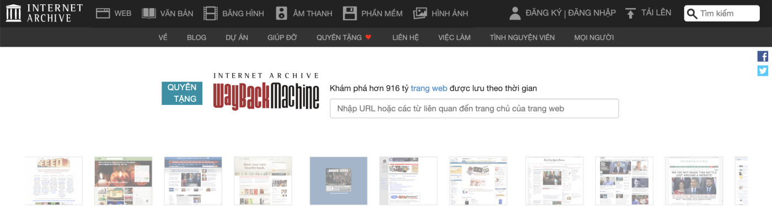Follow the 'trang web' blue hyperlink
Image resolution: width=772 pixels, height=222 pixels.
428,88
